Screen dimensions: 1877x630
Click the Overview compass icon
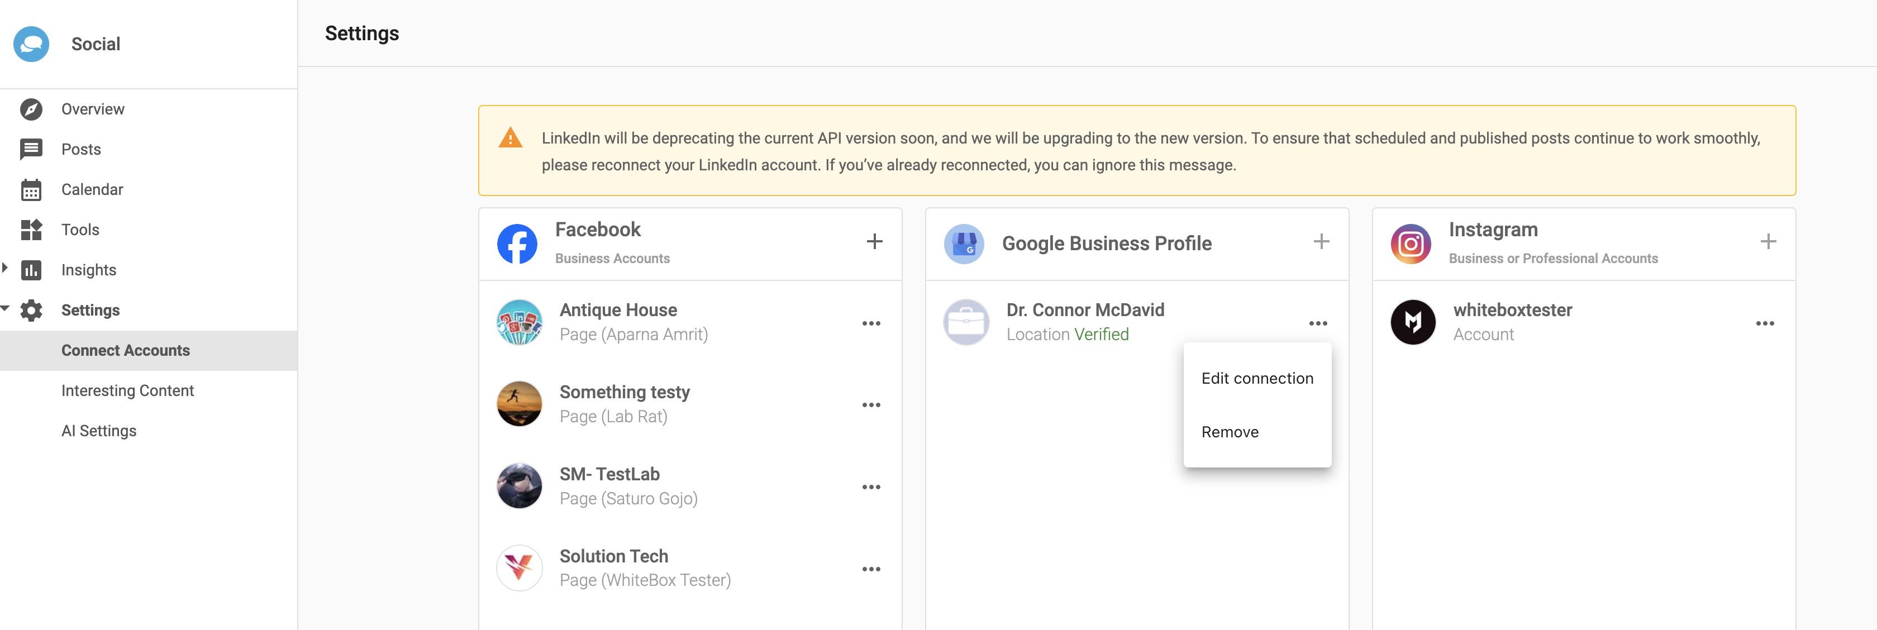pyautogui.click(x=31, y=109)
